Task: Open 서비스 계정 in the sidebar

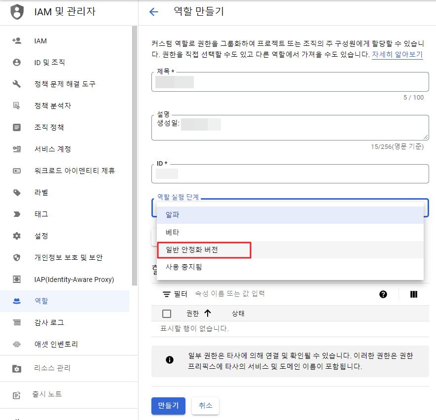Action: tap(53, 149)
